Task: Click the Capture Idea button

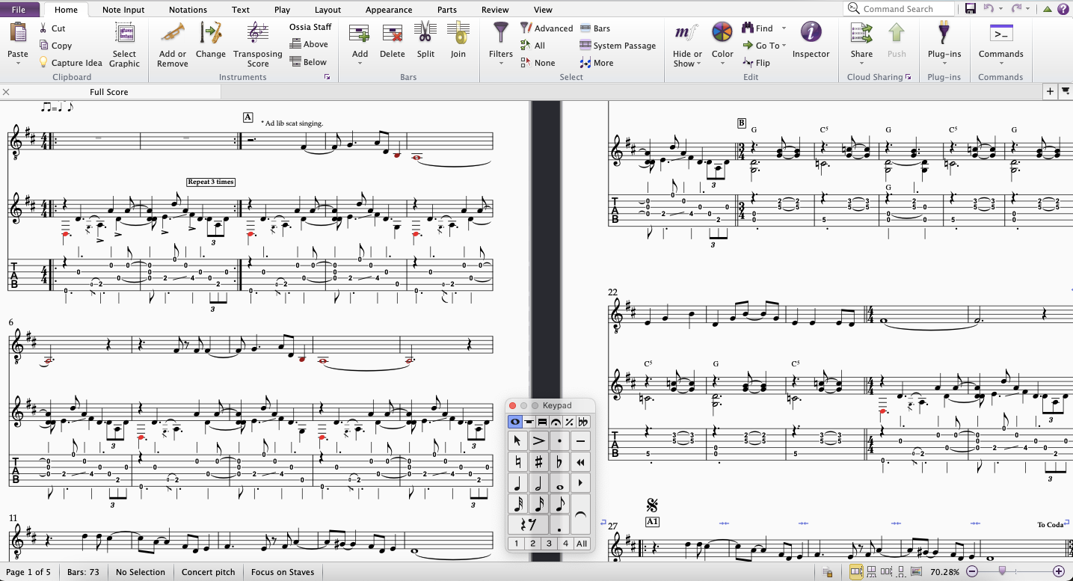Action: [71, 63]
